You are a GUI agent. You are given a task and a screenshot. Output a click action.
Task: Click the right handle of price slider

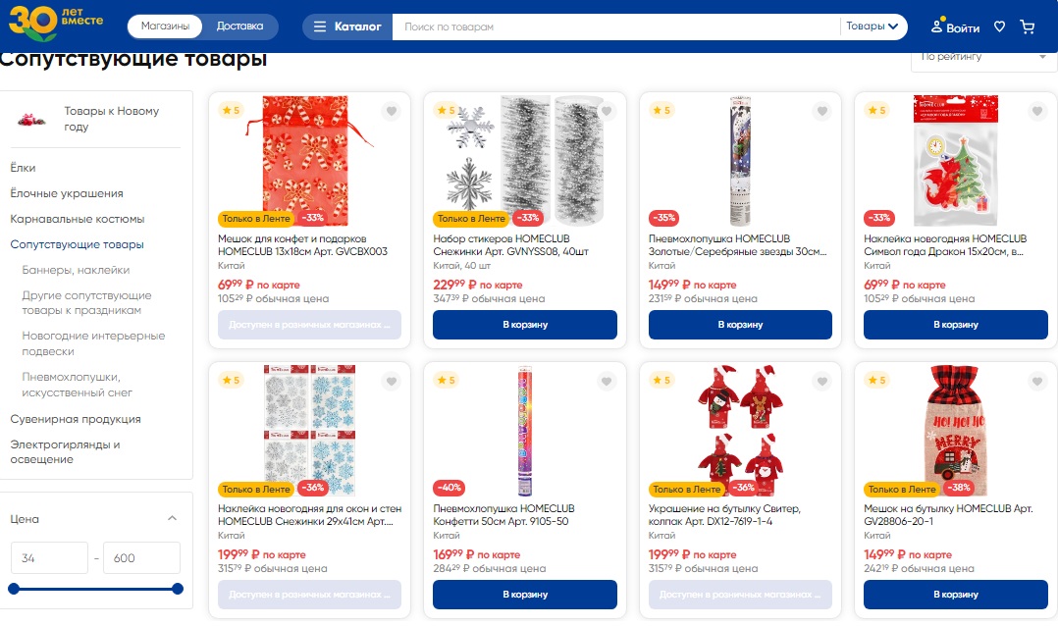[178, 589]
